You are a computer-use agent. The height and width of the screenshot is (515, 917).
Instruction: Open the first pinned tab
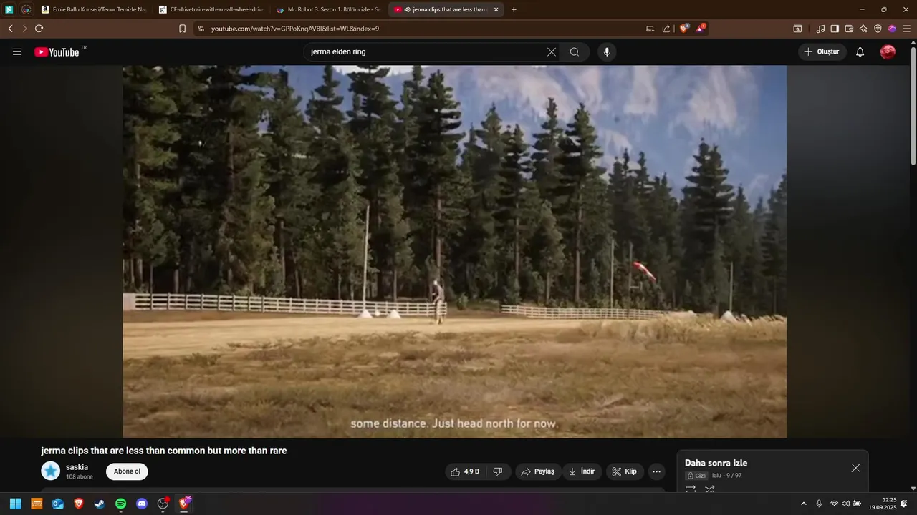click(9, 9)
